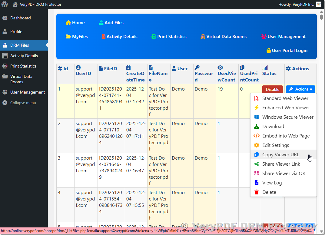
Task: Launch Windows Secure Viewer
Action: tap(287, 117)
